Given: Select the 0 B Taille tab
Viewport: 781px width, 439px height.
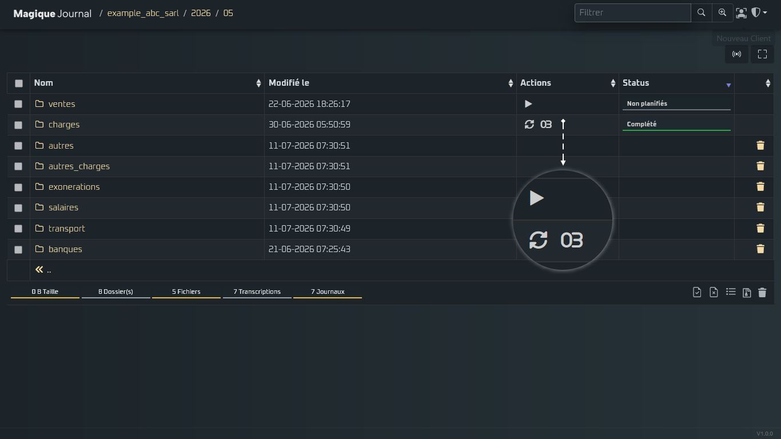Looking at the screenshot, I should click(45, 292).
